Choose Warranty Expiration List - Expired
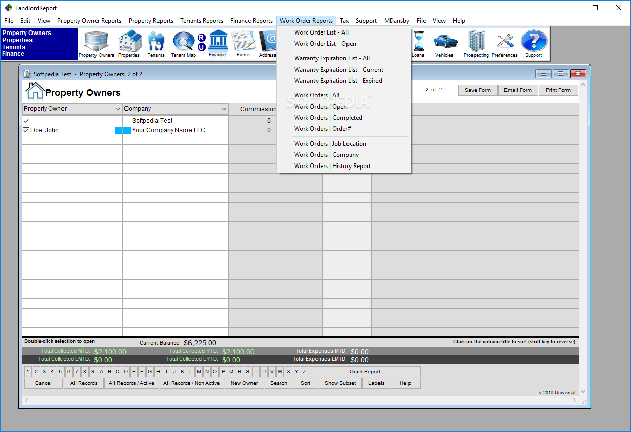631x432 pixels. click(338, 81)
